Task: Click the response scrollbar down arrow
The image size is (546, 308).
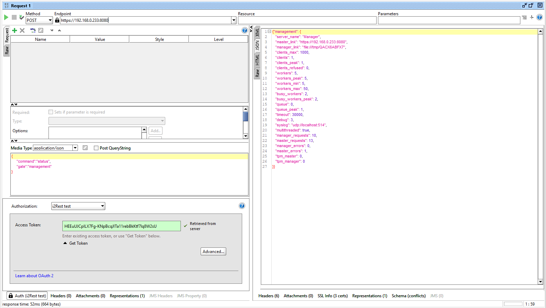Action: click(x=540, y=282)
